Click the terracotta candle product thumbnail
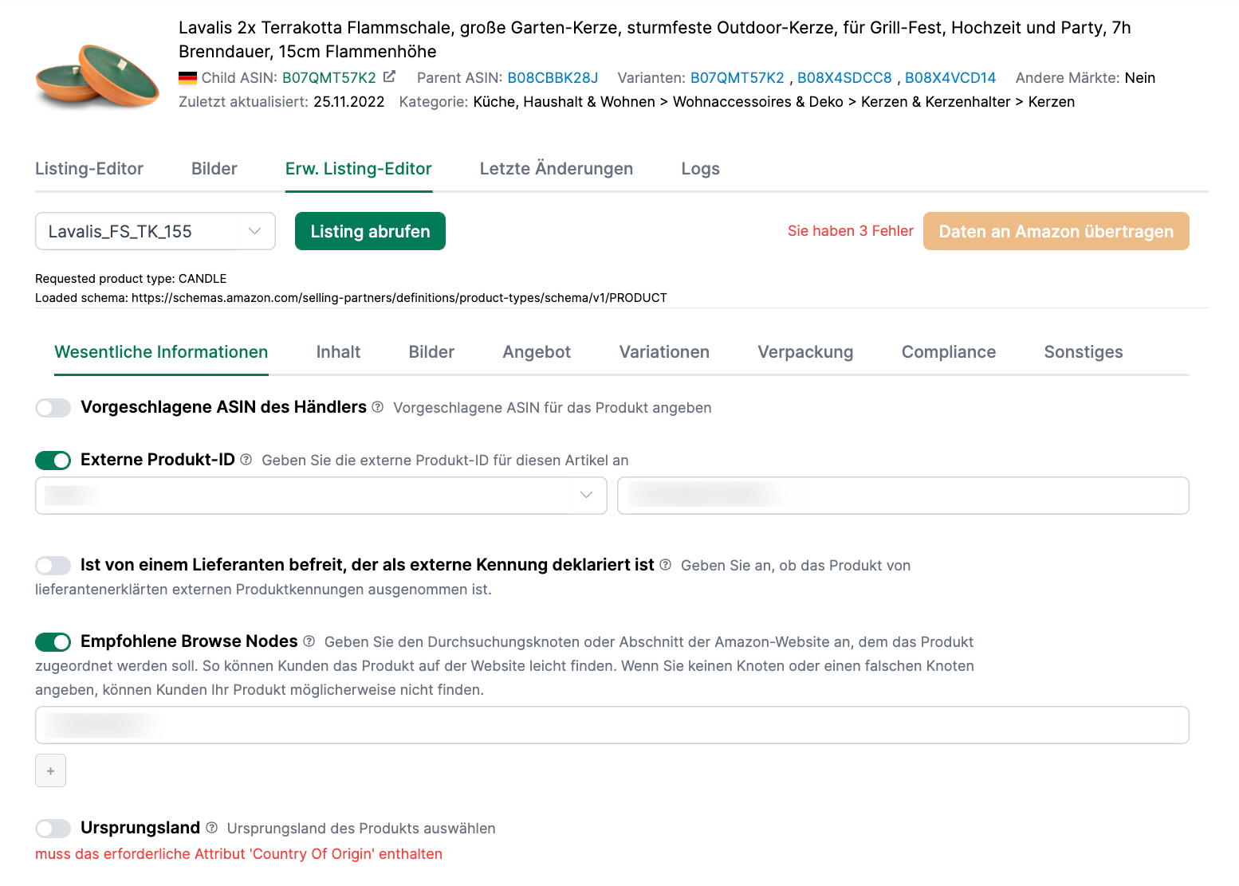Screen dimensions: 1239x886 [97, 76]
